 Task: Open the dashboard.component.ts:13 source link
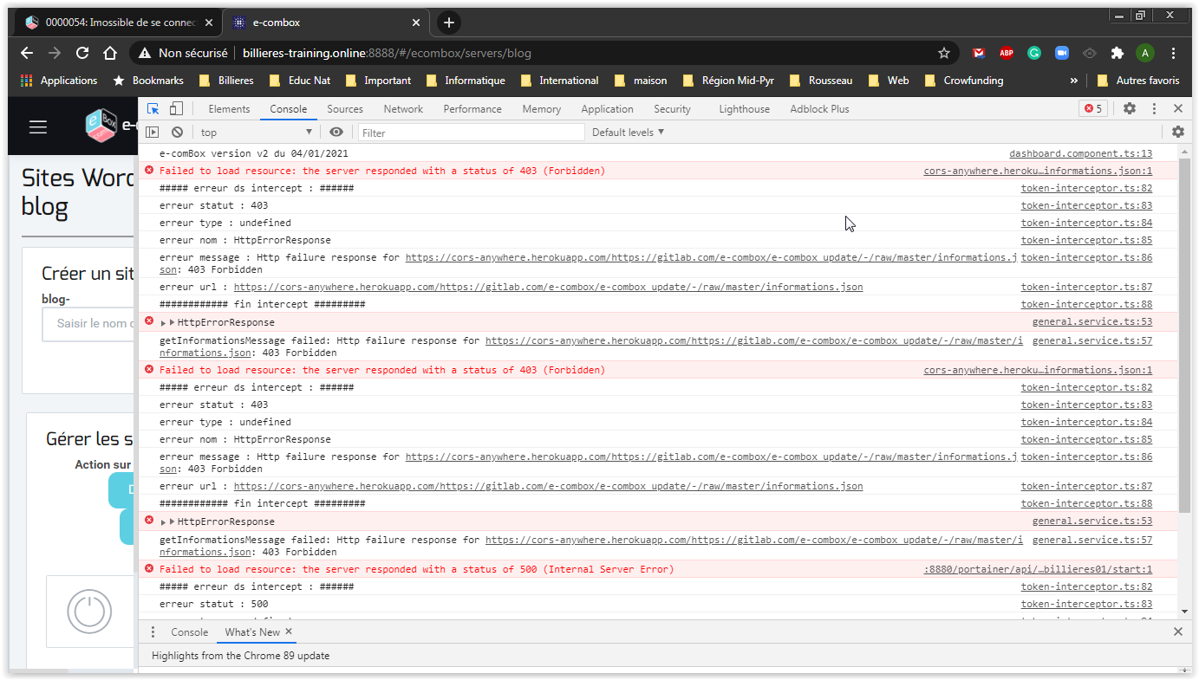point(1080,153)
